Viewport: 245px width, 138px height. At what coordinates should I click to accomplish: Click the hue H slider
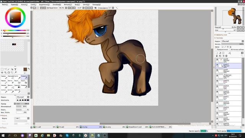15,30
